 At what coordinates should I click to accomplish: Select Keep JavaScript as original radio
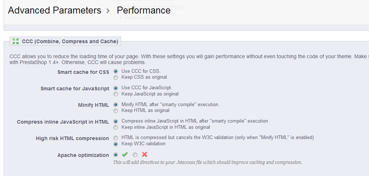[x=116, y=94]
